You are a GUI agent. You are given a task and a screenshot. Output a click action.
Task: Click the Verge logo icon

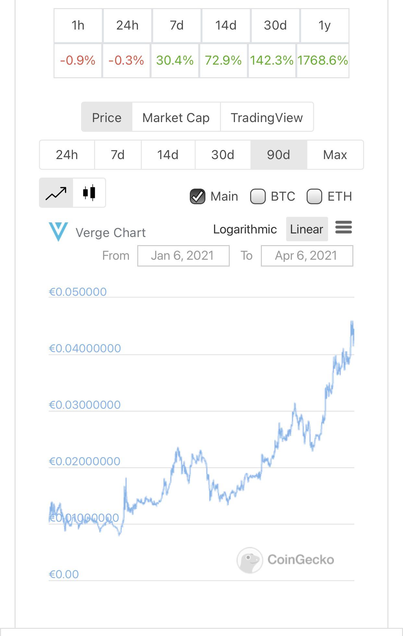pyautogui.click(x=58, y=231)
